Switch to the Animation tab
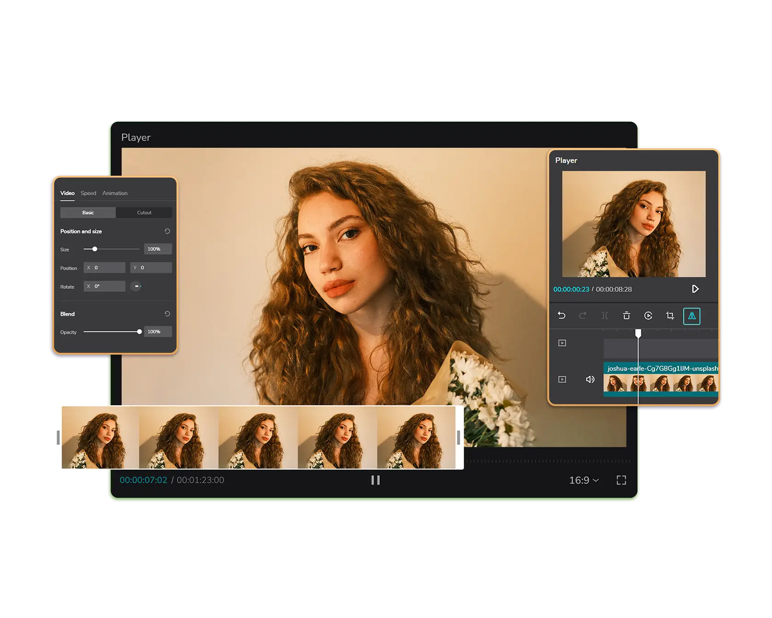Screen dimensions: 772x618 [x=115, y=193]
